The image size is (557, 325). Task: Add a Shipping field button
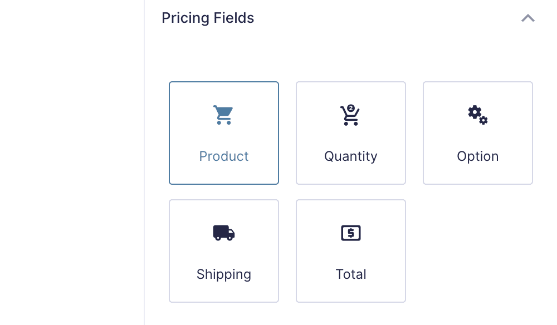point(223,252)
